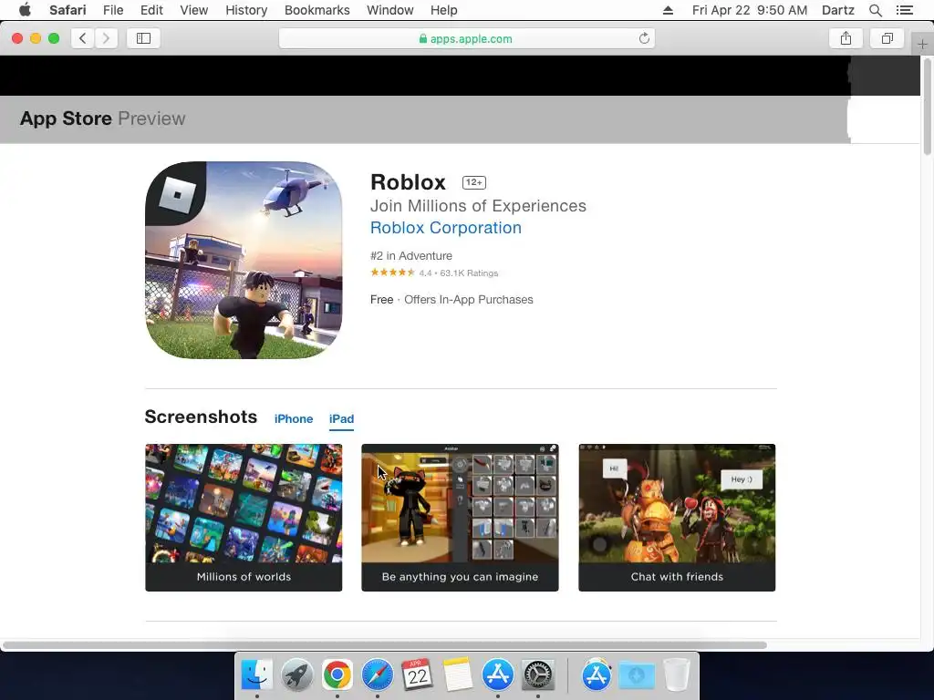Open the Millions of worlds screenshot
Viewport: 934px width, 700px height.
244,518
